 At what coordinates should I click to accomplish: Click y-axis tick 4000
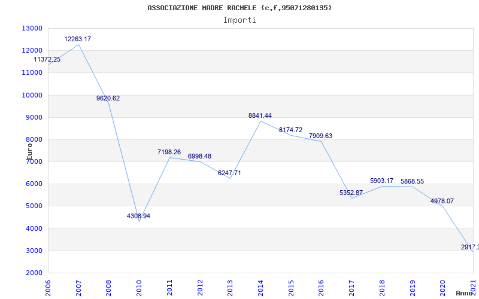pos(34,228)
